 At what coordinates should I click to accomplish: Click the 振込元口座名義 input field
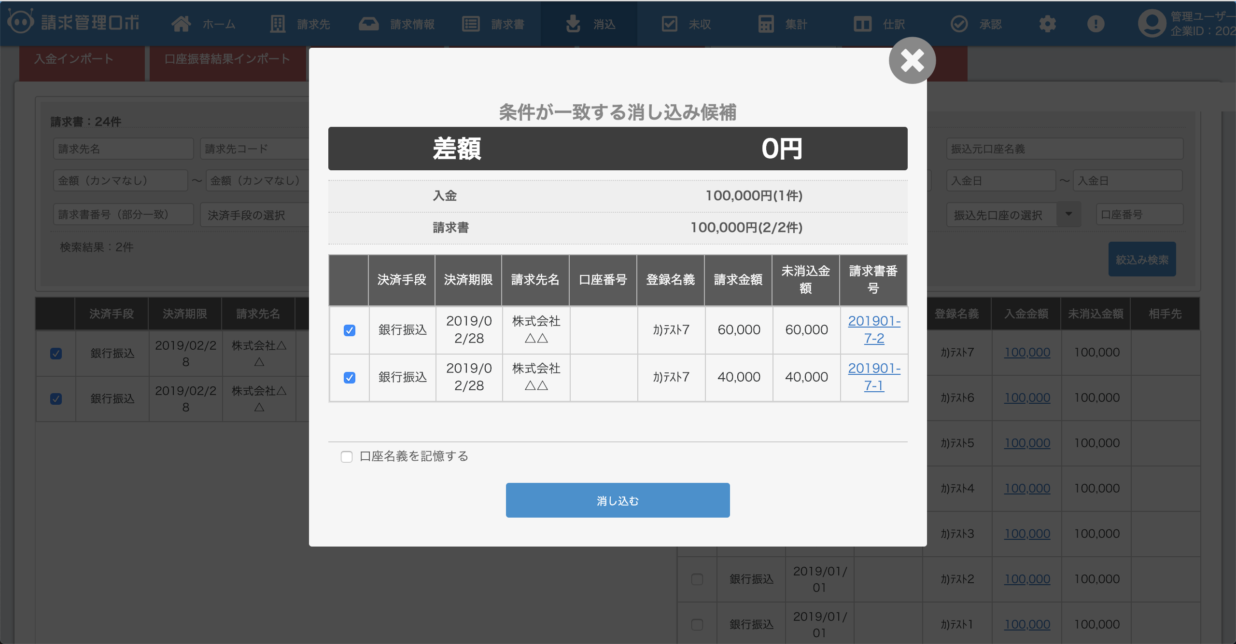(x=1064, y=149)
